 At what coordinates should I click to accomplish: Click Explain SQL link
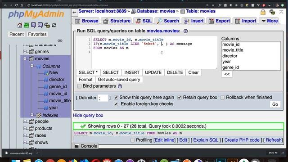(x=206, y=140)
